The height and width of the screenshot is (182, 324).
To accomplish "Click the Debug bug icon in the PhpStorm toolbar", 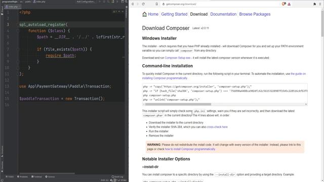I will tap(104, 2).
